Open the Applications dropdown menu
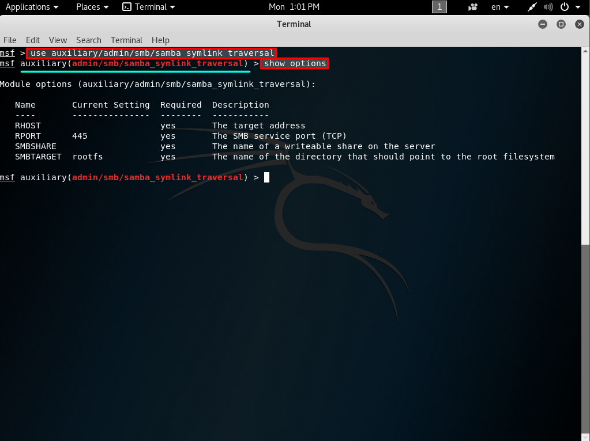Viewport: 590px width, 441px height. tap(32, 7)
